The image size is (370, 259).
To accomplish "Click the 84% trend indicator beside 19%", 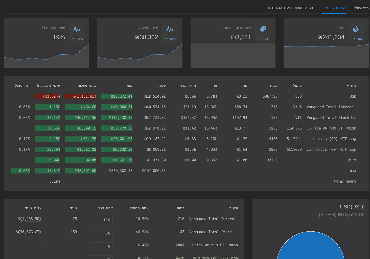I will coord(77,39).
